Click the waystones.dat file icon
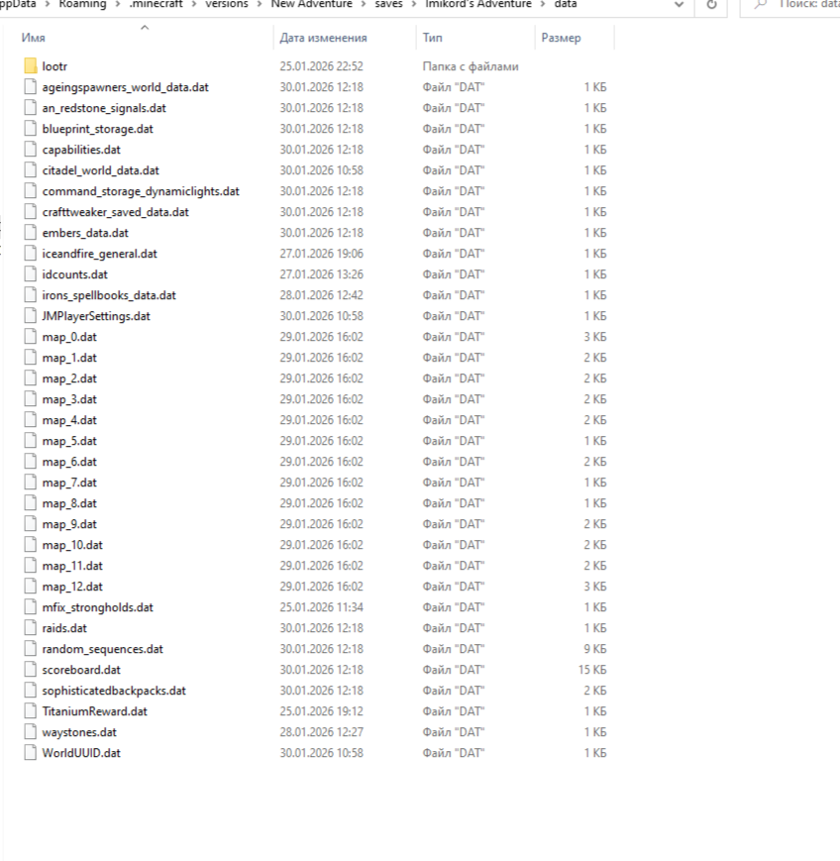This screenshot has width=840, height=861. click(x=30, y=732)
